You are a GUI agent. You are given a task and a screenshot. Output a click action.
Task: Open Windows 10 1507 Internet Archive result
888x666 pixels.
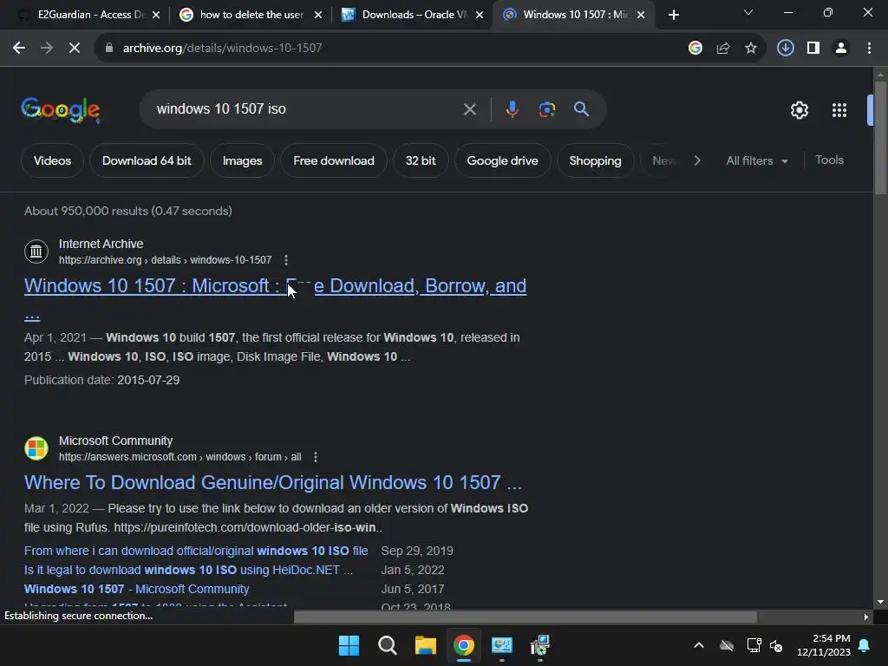click(275, 286)
